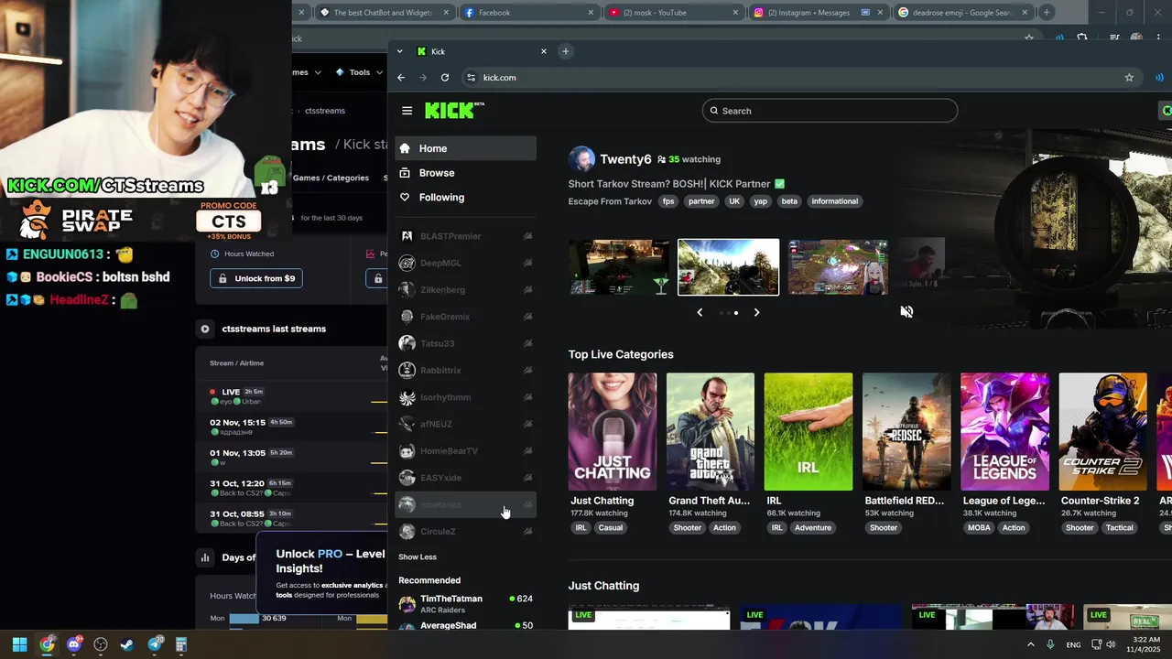The height and width of the screenshot is (659, 1172).
Task: Show hidden system tray icons
Action: pyautogui.click(x=1030, y=644)
